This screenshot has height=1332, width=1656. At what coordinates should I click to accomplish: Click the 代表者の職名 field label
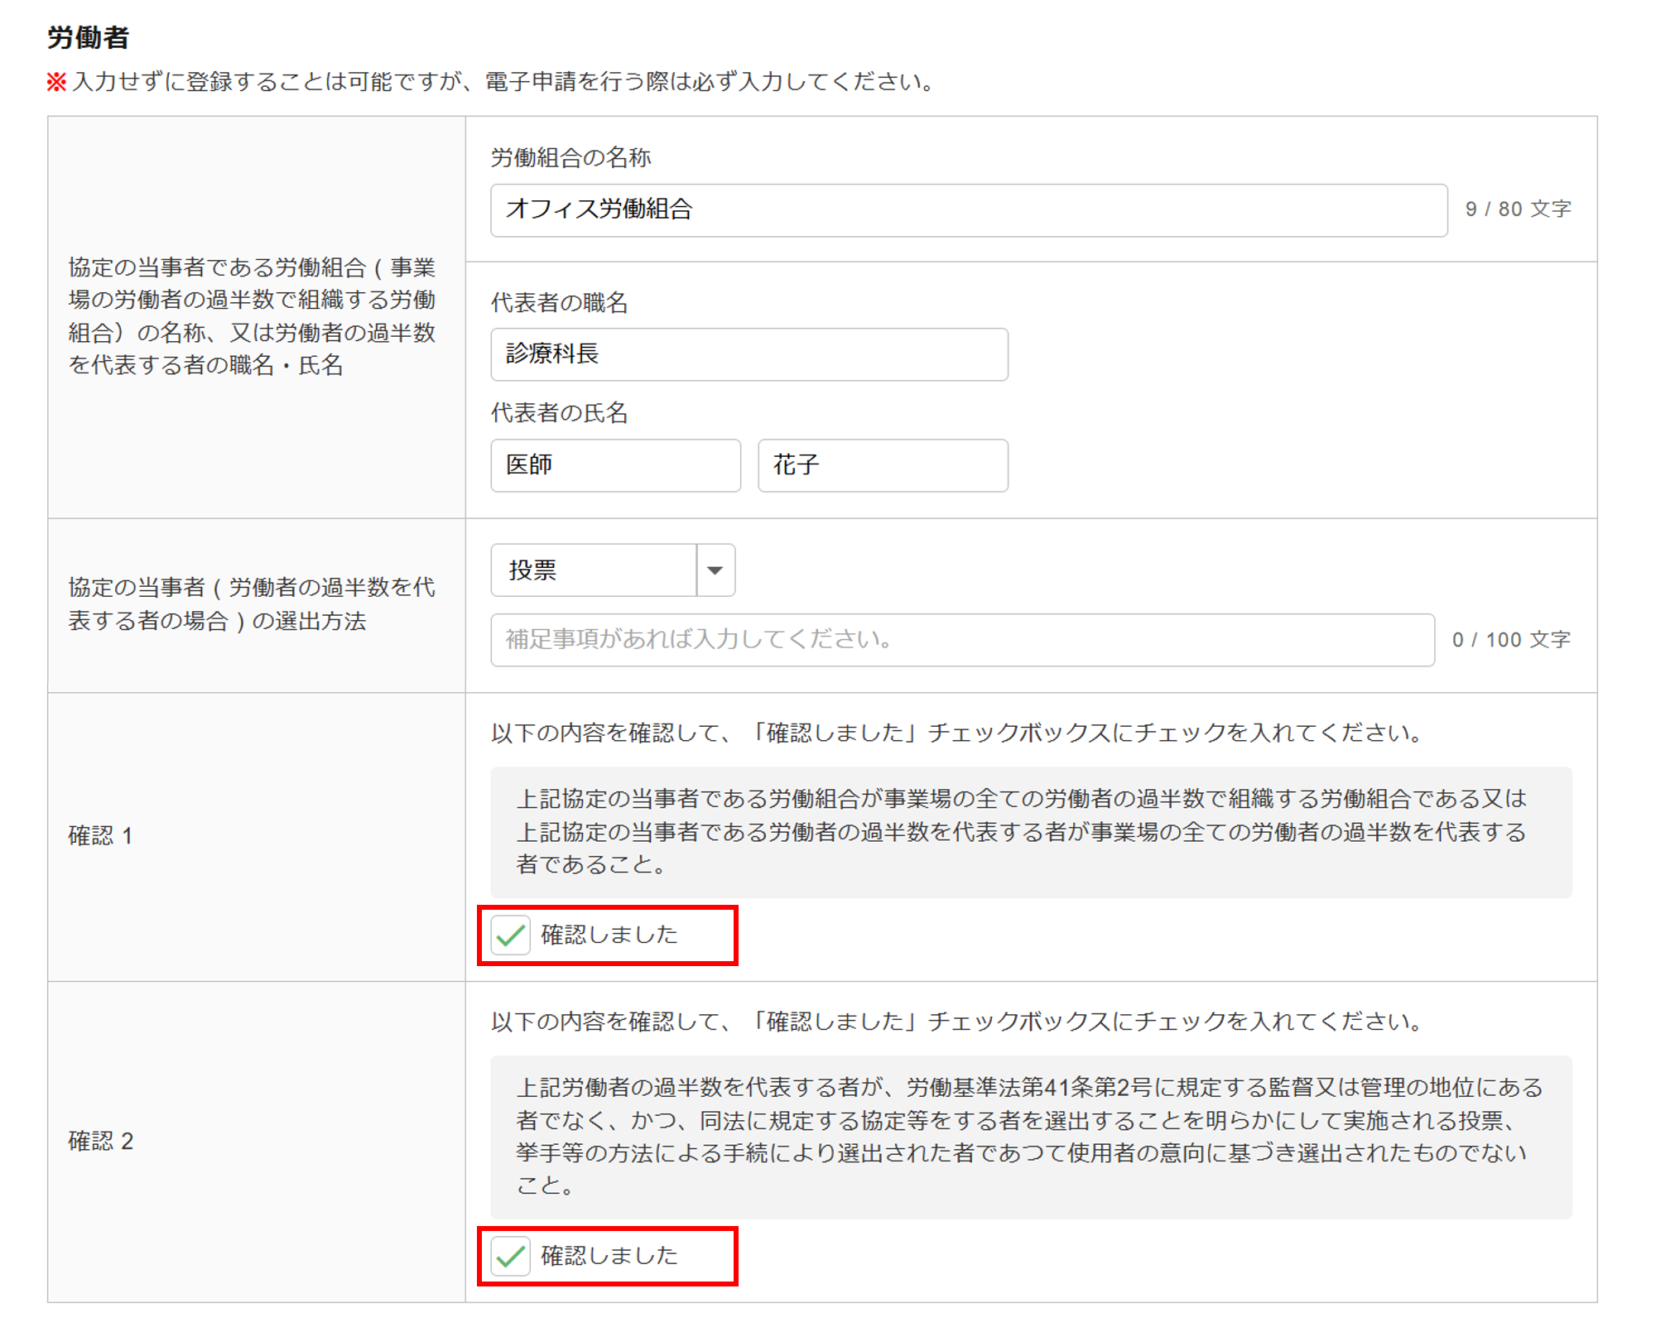pos(559,302)
